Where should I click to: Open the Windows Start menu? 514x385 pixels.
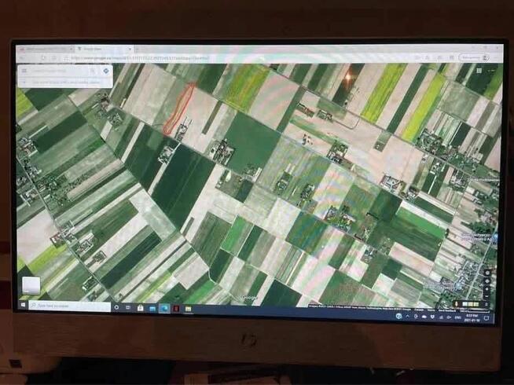[23, 306]
